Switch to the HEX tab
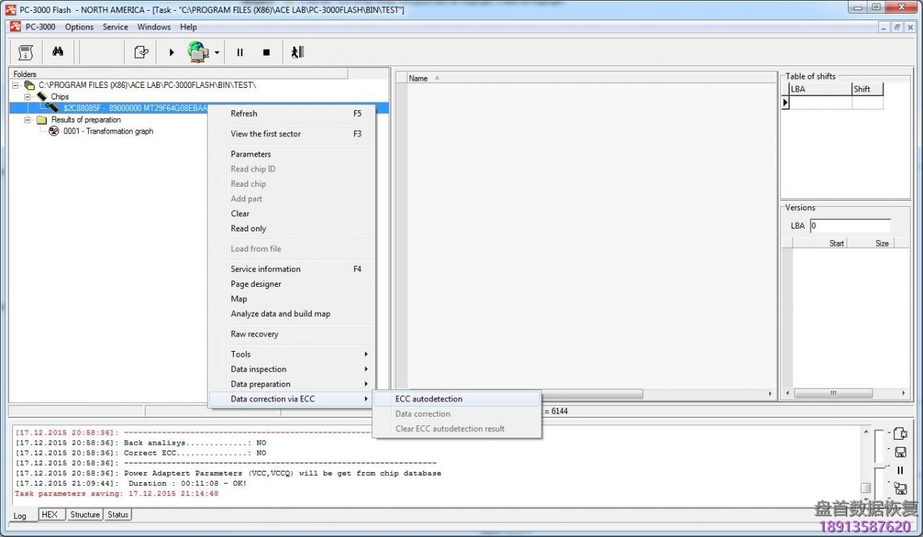The height and width of the screenshot is (537, 923). point(49,515)
